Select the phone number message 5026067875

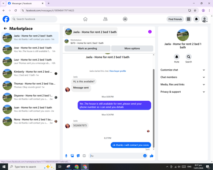pos(80,125)
